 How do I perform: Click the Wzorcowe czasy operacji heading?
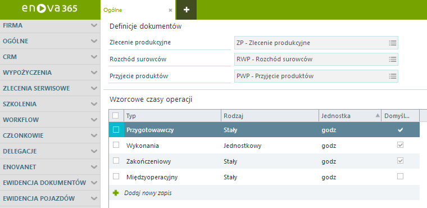click(x=151, y=100)
